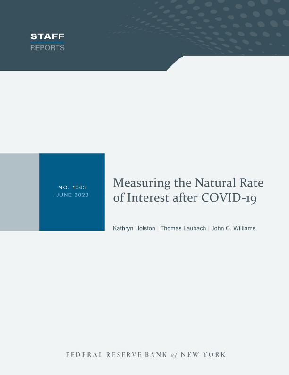Click NEW YORK in the footer text
Viewport: 289px width, 375px height.
(x=204, y=355)
